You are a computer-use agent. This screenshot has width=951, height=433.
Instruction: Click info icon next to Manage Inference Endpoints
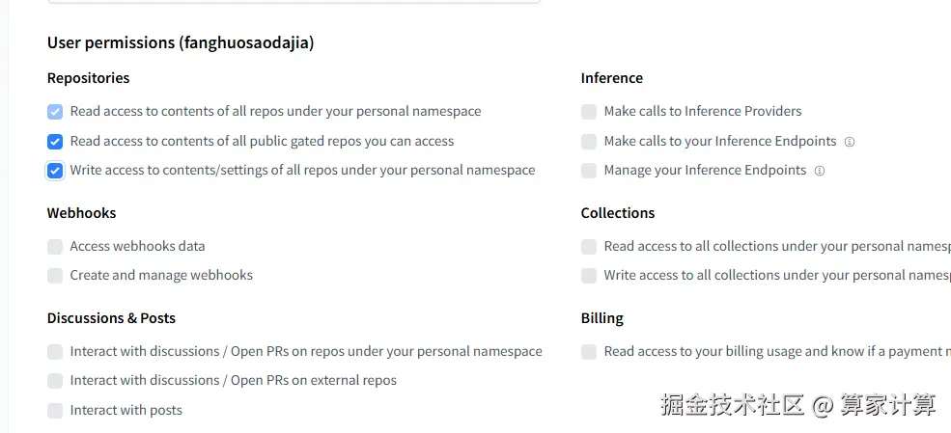click(820, 171)
